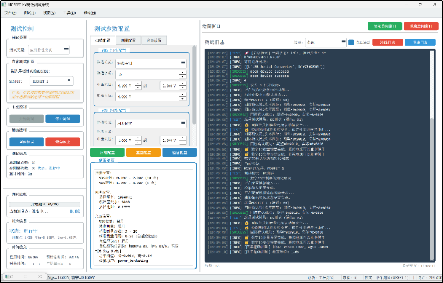Click the red hide plot window button
This screenshot has height=283, width=443.
pyautogui.click(x=421, y=26)
